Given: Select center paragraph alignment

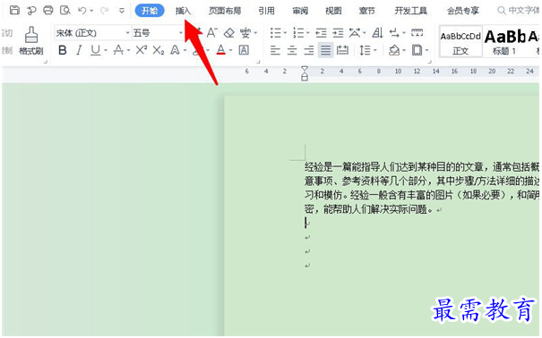Looking at the screenshot, I should [292, 51].
